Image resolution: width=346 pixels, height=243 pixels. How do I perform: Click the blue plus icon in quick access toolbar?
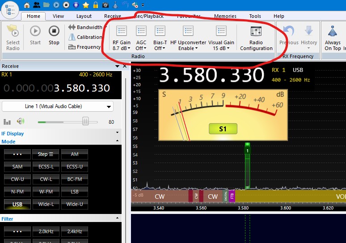pyautogui.click(x=76, y=5)
